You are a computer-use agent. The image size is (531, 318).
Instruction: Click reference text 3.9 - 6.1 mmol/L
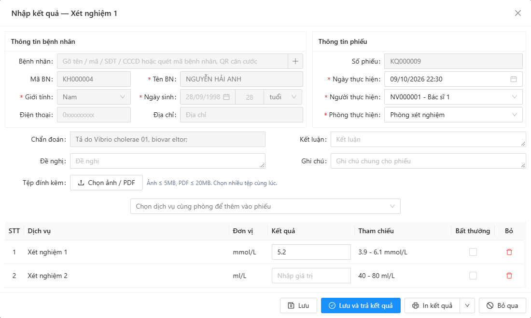point(383,252)
